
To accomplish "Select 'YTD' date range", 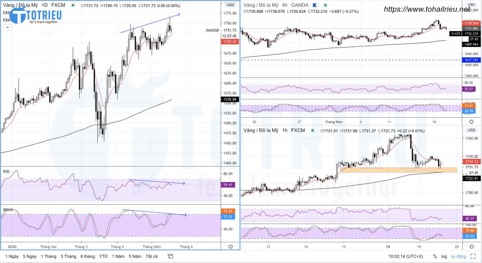I will click(103, 256).
